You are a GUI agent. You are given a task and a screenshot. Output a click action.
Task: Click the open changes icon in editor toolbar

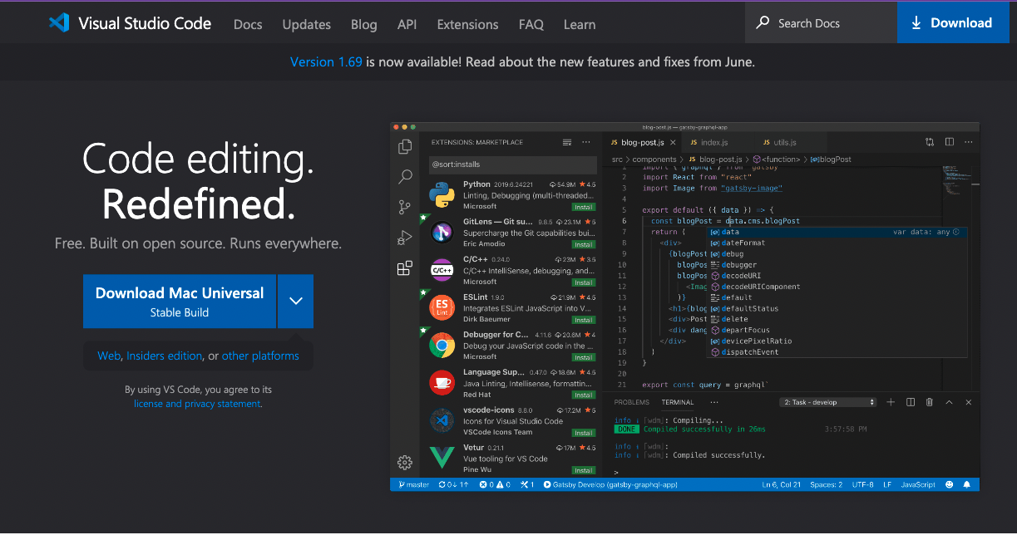click(x=930, y=142)
